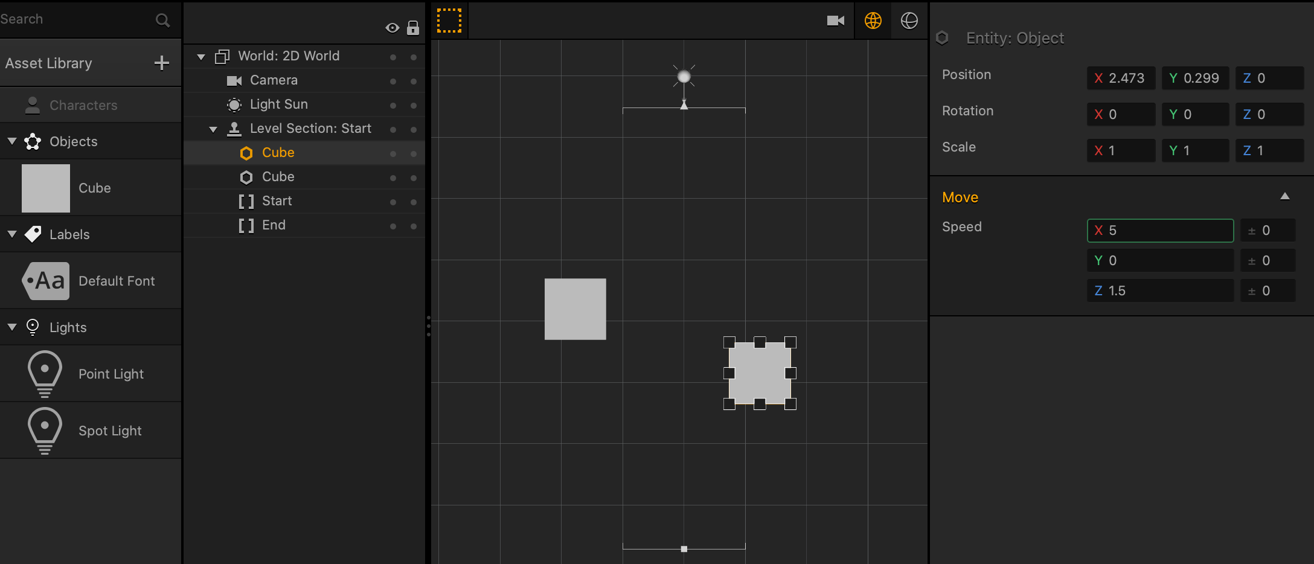Select the unselected Cube in hierarchy
1314x564 pixels.
304,177
